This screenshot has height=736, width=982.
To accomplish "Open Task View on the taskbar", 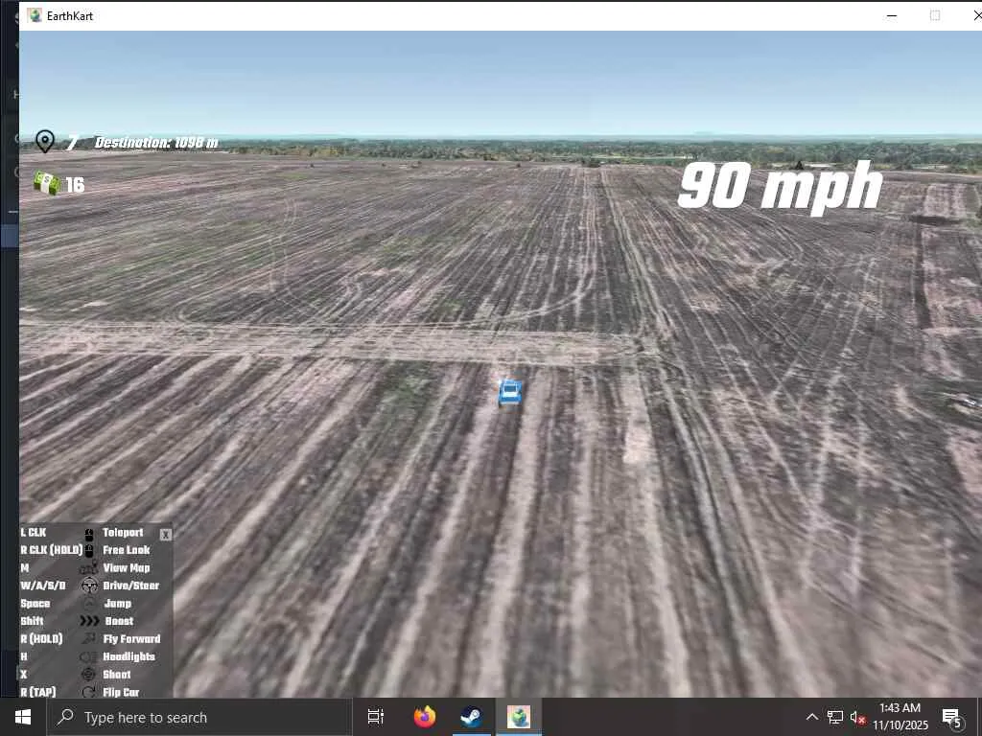I will (376, 717).
